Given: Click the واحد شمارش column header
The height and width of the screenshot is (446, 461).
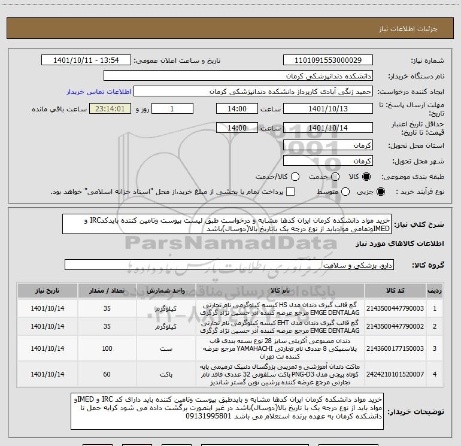Looking at the screenshot, I should pos(166,290).
